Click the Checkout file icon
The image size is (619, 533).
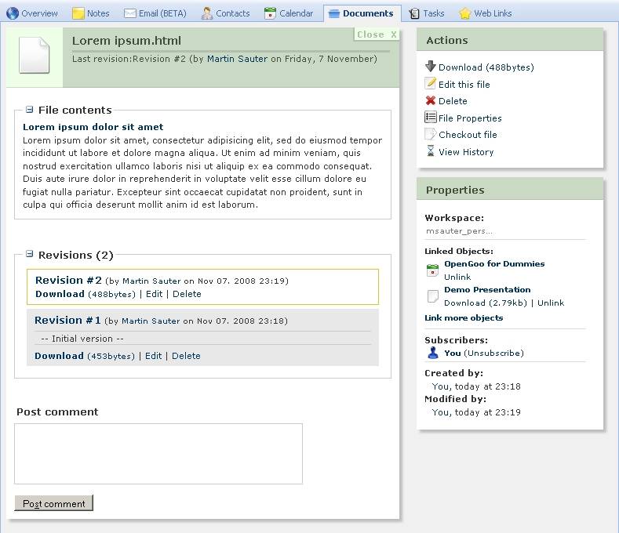[x=430, y=134]
